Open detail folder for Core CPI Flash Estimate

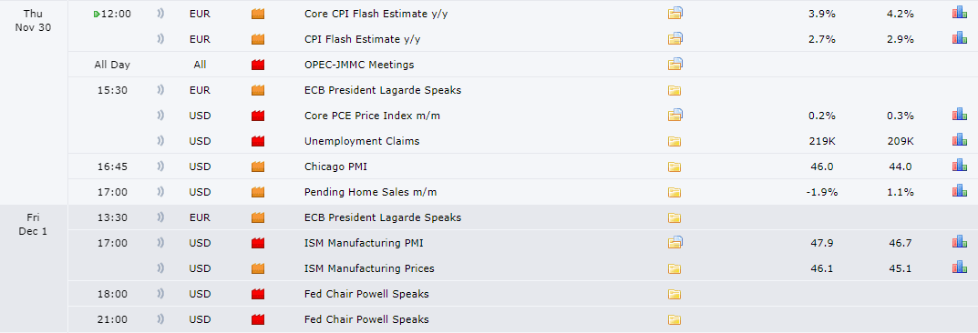tap(674, 13)
